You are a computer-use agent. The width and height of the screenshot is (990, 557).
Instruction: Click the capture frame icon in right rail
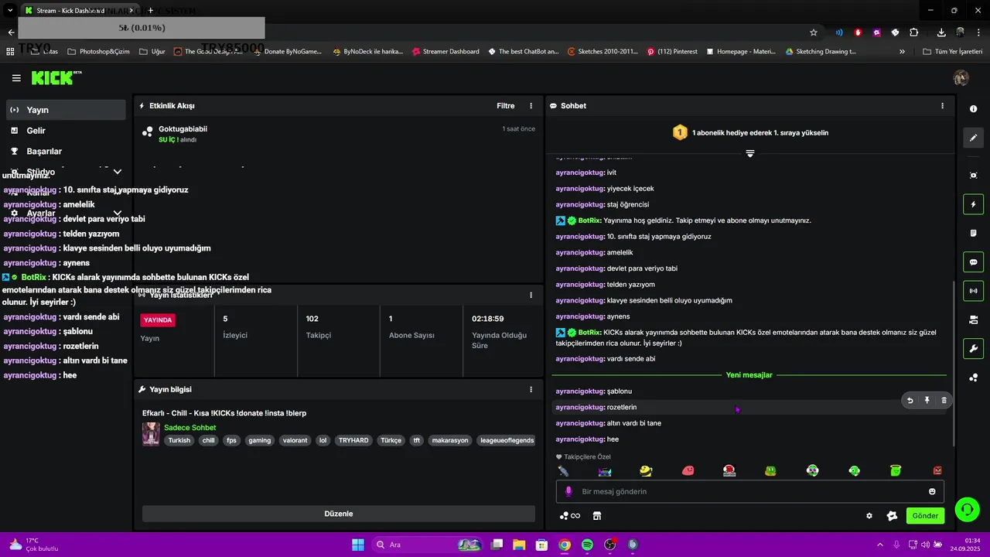point(973,176)
